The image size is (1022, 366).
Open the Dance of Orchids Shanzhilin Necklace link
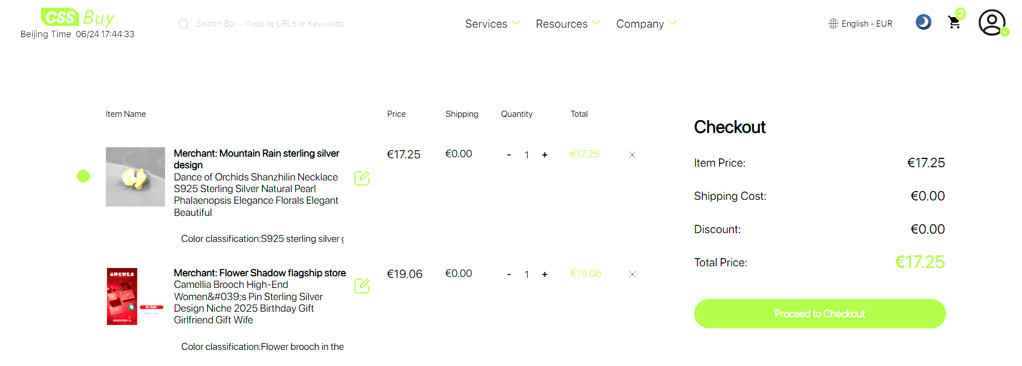(x=256, y=195)
